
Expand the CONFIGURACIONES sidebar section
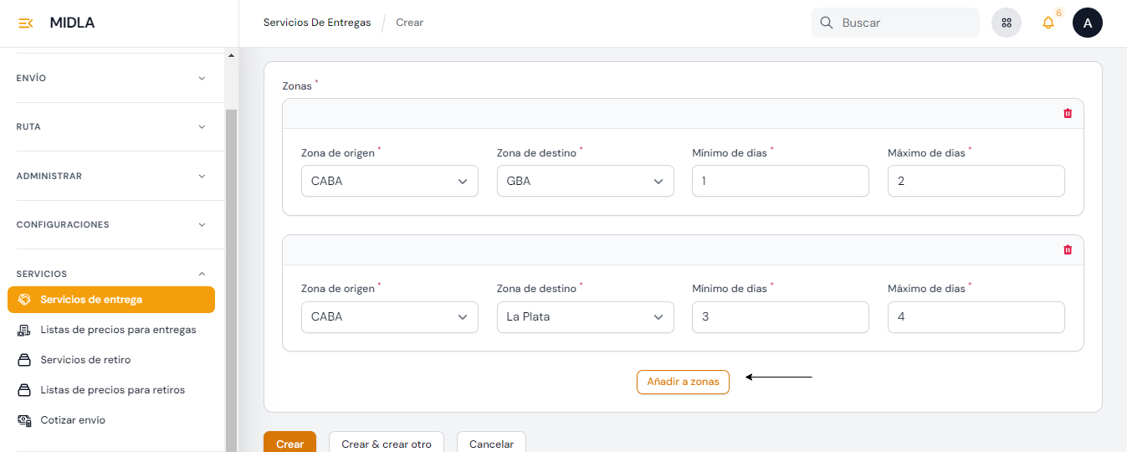tap(111, 224)
